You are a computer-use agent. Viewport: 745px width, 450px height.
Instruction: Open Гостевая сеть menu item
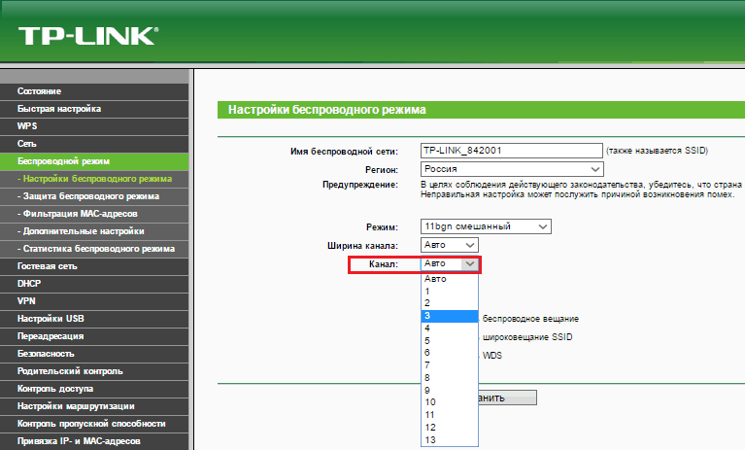[x=94, y=266]
